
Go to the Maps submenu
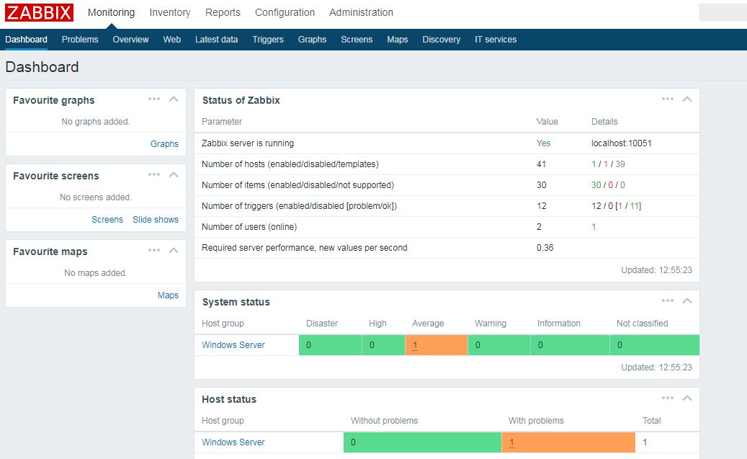pos(398,40)
